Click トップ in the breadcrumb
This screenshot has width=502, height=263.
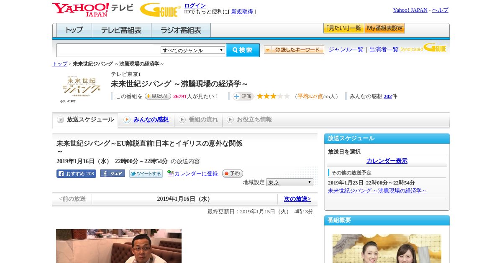[x=60, y=64]
